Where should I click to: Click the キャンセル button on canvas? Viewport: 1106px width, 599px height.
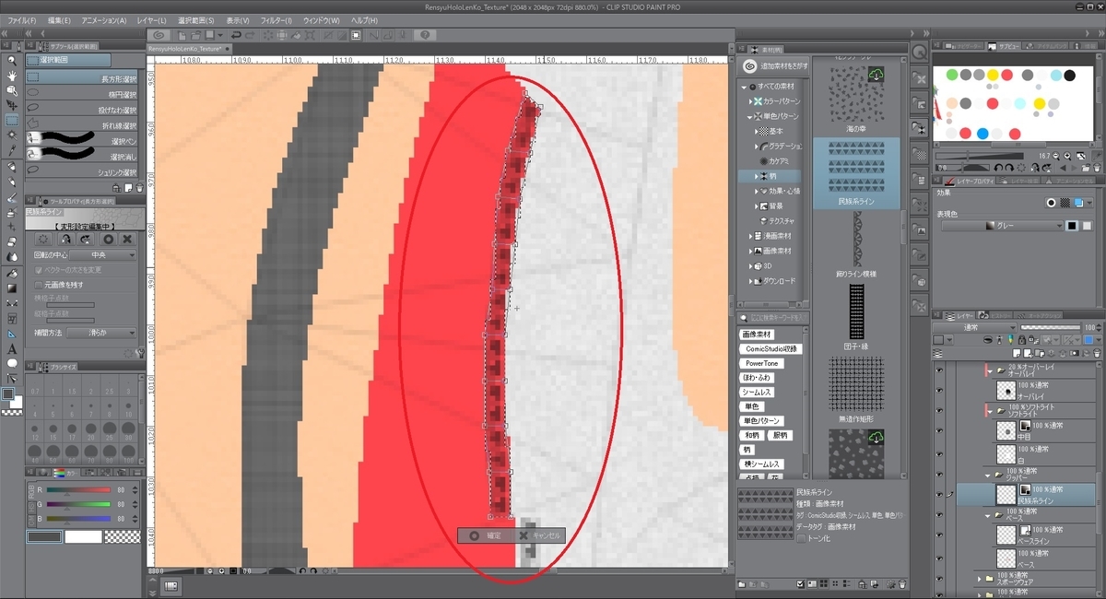pos(539,535)
